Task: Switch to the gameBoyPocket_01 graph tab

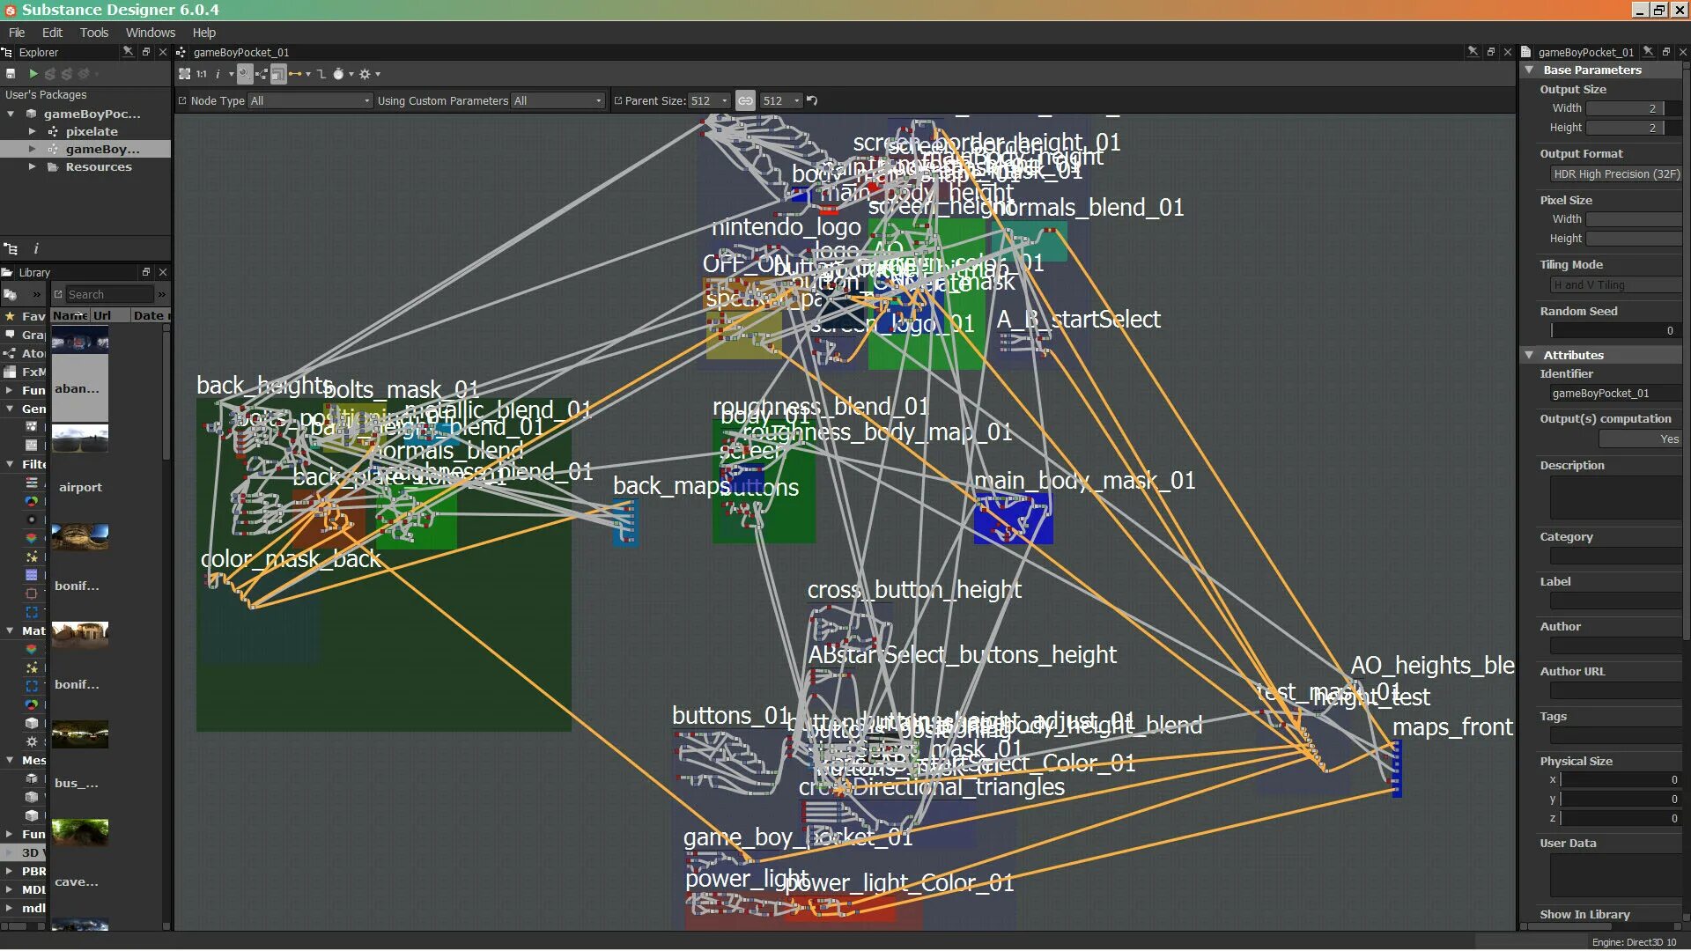Action: point(240,52)
